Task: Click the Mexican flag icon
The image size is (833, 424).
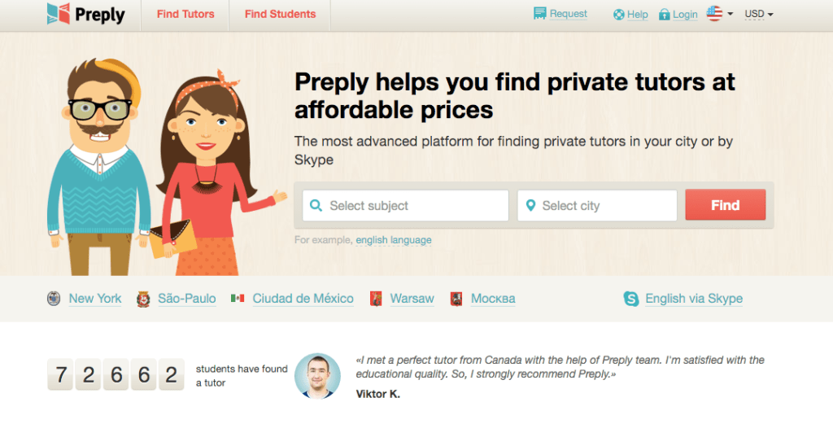Action: [x=238, y=299]
